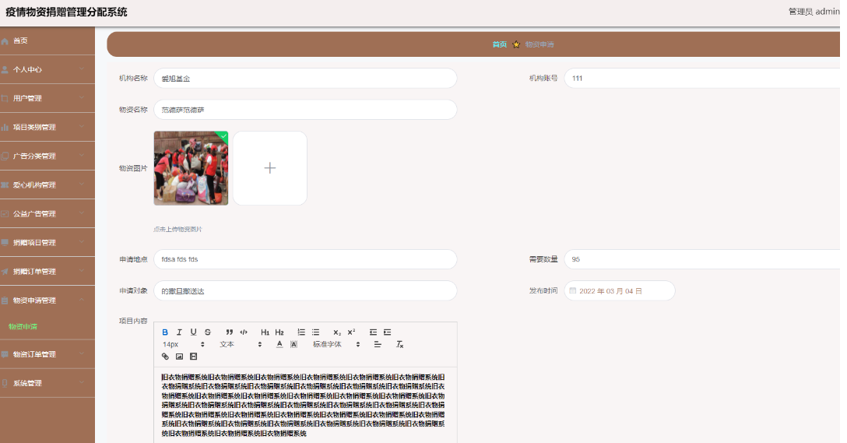Open the 文本 paragraph style dropdown
The height and width of the screenshot is (443, 847).
click(x=241, y=344)
